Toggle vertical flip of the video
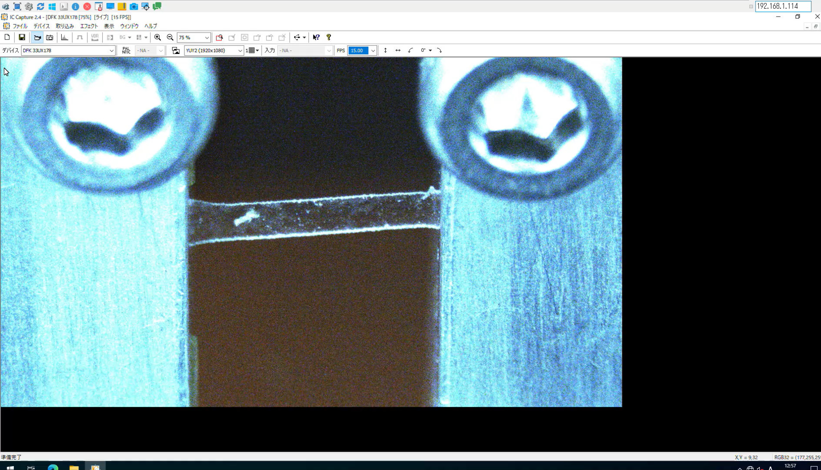The width and height of the screenshot is (821, 470). point(385,50)
